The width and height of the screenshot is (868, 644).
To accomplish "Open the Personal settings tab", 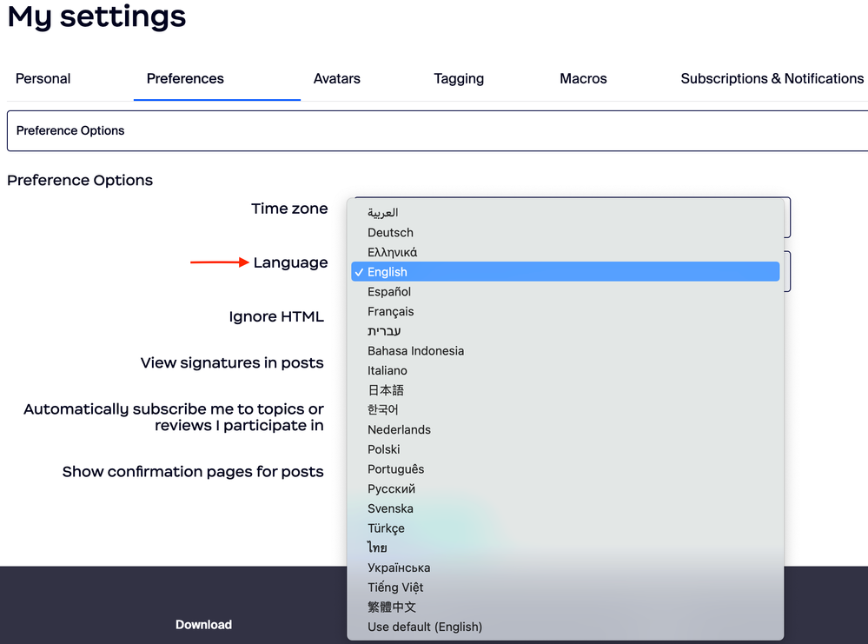I will click(x=43, y=79).
